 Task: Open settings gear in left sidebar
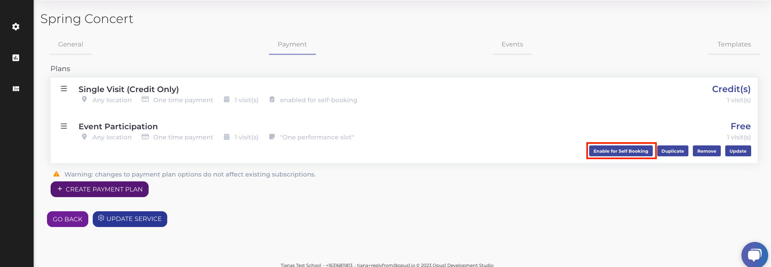pos(16,27)
